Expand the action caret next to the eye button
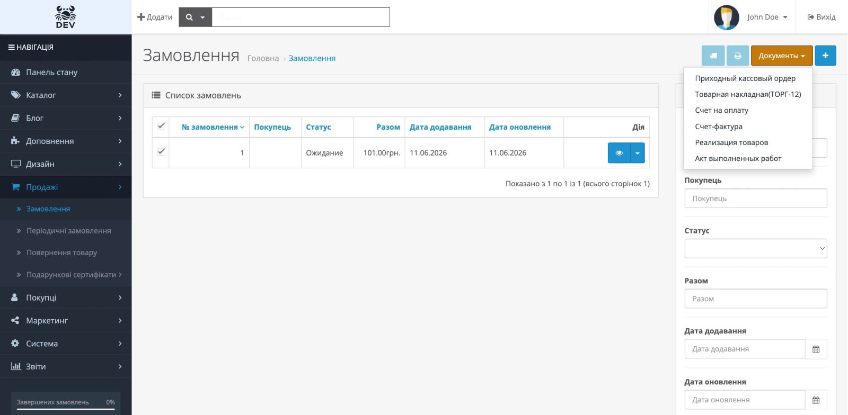Viewport: 848px width, 415px height. 637,153
